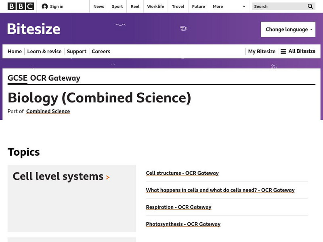323x242 pixels.
Task: Click the orange chevron beside Cell level systems
Action: click(108, 177)
